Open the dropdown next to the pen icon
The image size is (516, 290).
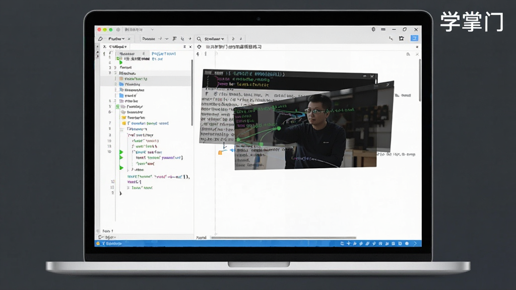coord(116,39)
